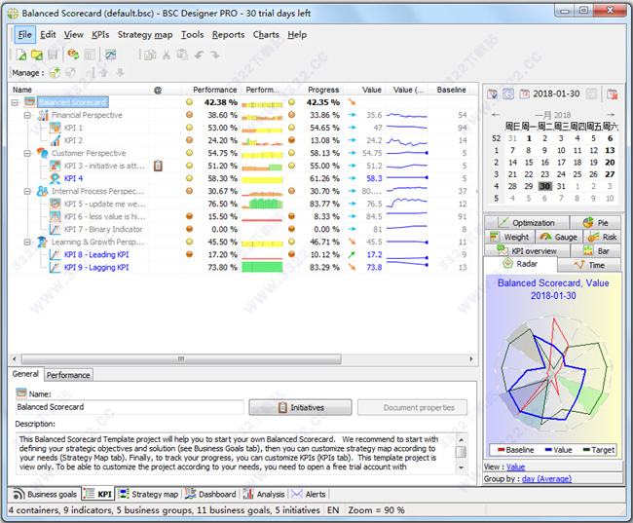Click the description box scroll down arrow
This screenshot has width=633, height=523.
(x=461, y=467)
